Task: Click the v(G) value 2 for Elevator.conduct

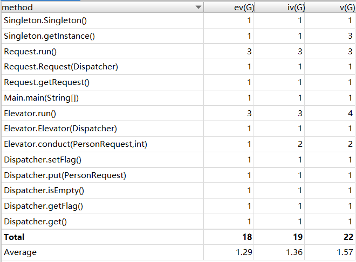Action: (350, 144)
